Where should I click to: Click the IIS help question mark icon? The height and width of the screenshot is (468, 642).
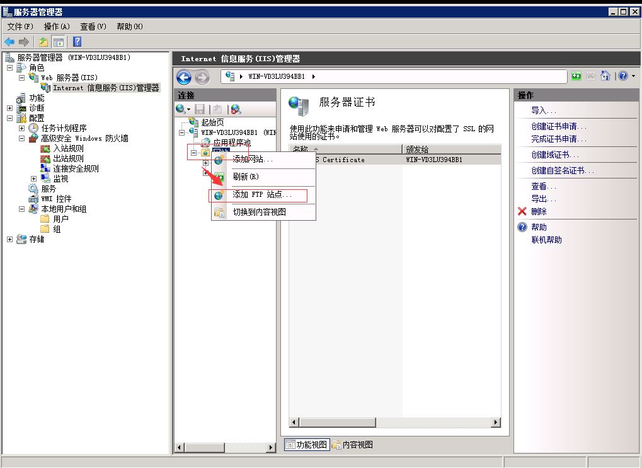click(x=623, y=76)
